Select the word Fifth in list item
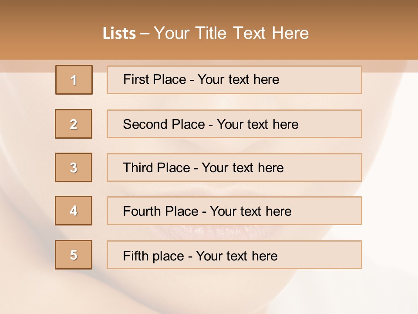The image size is (418, 314). pos(135,256)
